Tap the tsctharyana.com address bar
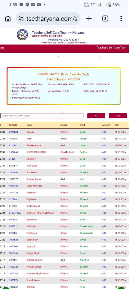 (x=48, y=19)
